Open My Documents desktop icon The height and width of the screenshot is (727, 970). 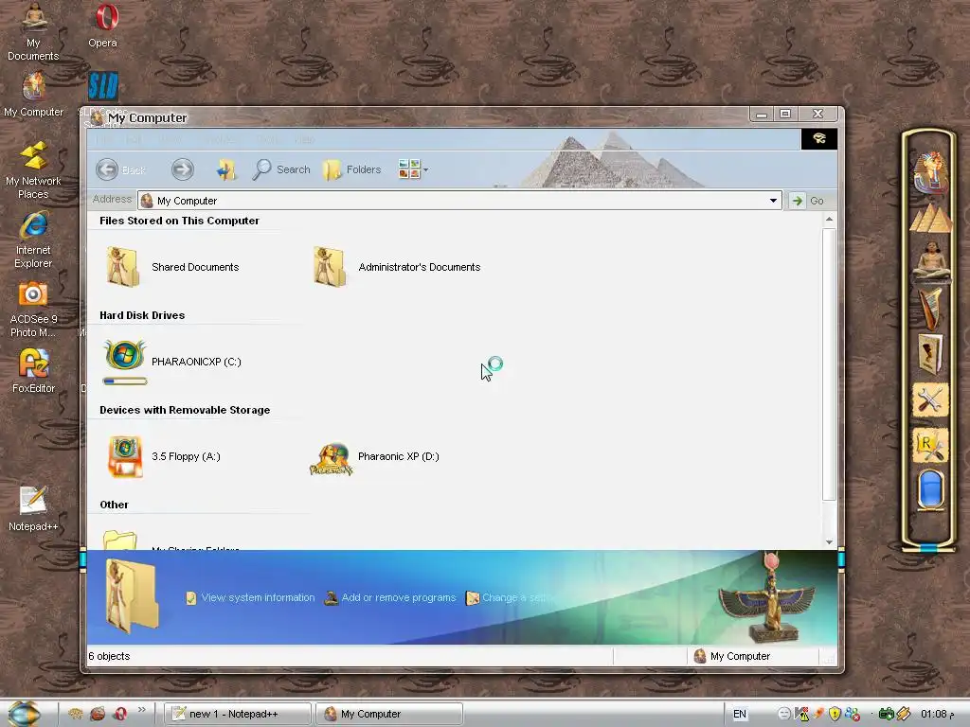tap(33, 31)
